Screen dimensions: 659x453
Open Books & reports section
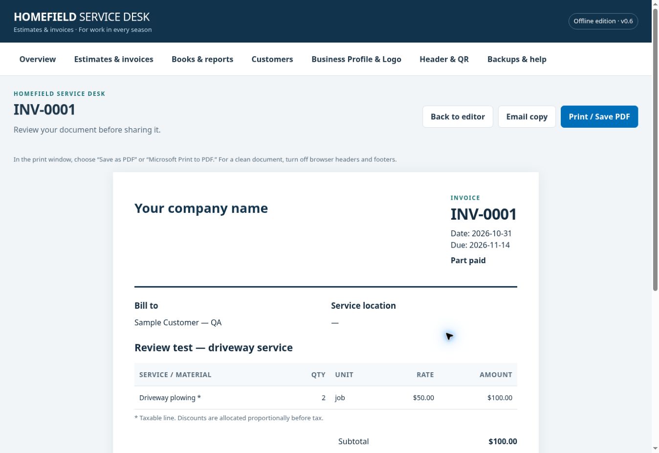tap(202, 59)
